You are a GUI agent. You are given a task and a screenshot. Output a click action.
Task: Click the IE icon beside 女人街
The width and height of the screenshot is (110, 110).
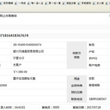94,3
